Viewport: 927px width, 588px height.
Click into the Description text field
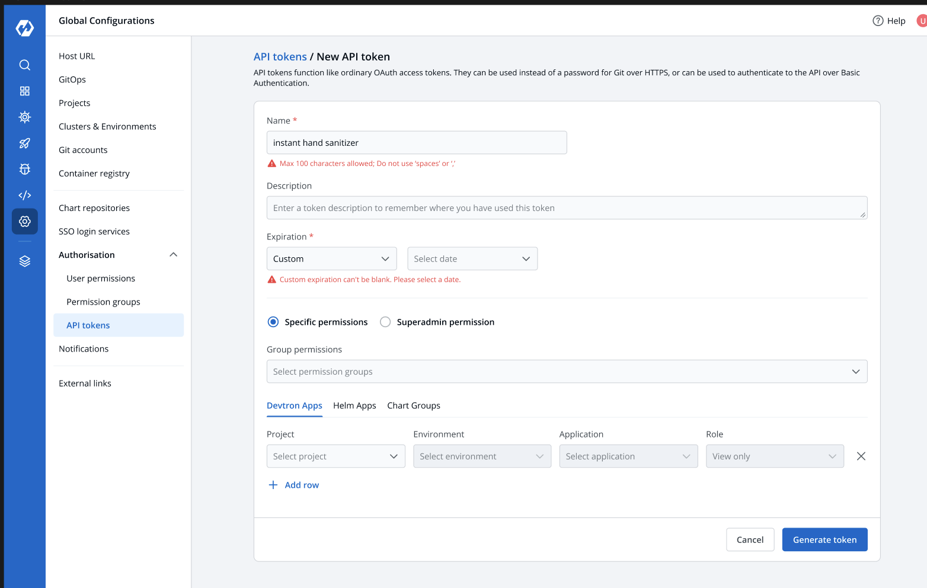(x=567, y=208)
